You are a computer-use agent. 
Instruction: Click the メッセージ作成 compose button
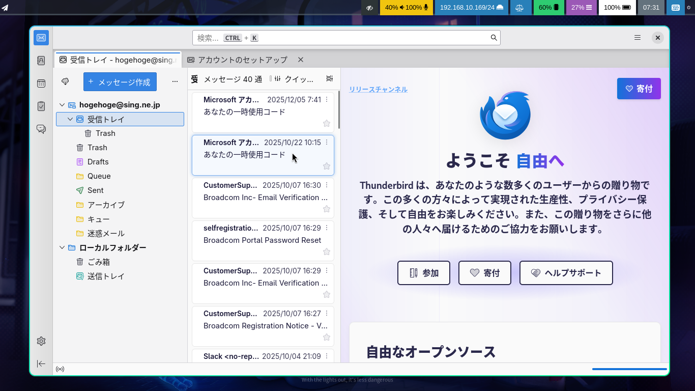click(120, 81)
